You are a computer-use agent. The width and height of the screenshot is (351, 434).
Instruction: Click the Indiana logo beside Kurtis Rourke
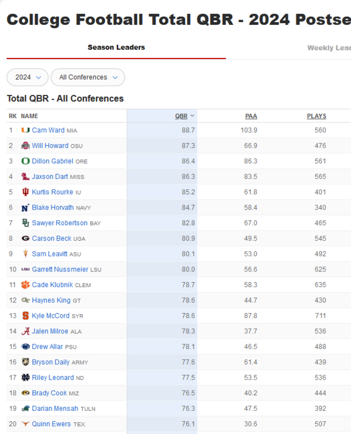pos(25,192)
